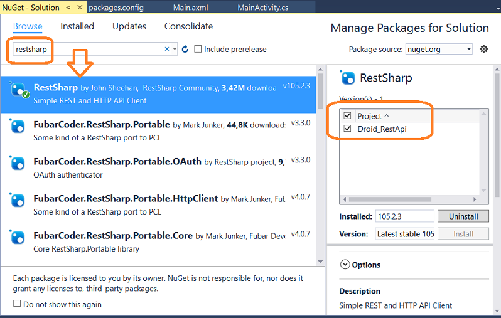Screen dimensions: 501x318
Task: Click the package list vertical scrollbar thumb
Action: (320, 91)
